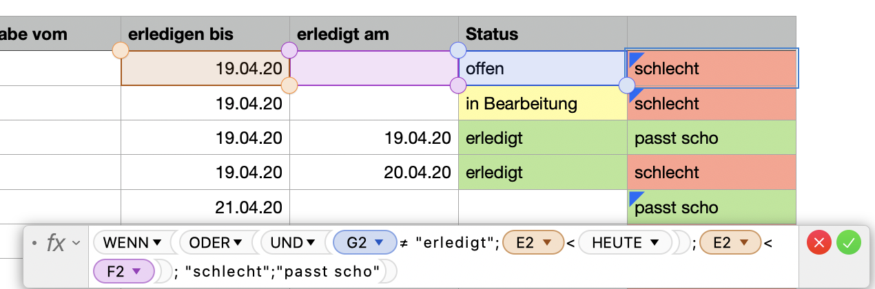
Task: Accept formula with green checkmark button
Action: click(x=848, y=242)
